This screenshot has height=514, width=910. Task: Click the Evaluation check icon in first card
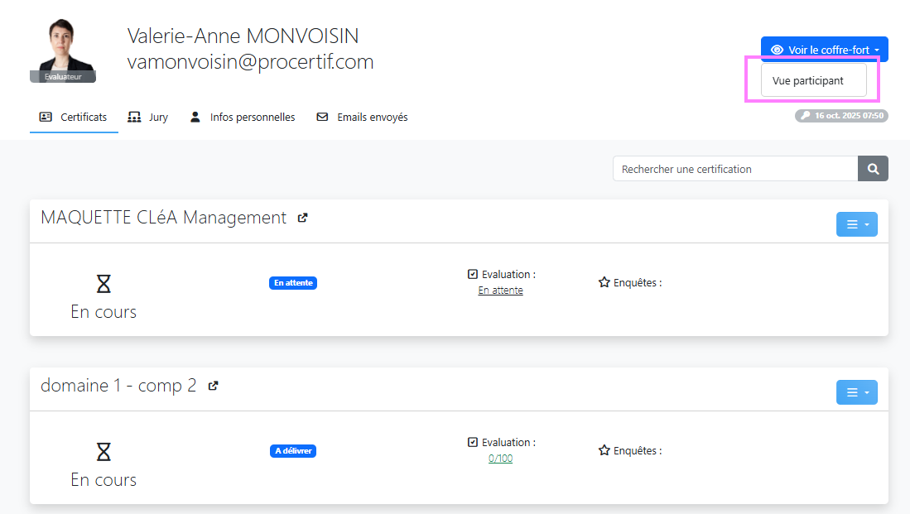[473, 274]
